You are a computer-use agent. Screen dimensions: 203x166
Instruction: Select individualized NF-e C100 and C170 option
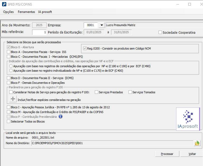tap(11, 71)
